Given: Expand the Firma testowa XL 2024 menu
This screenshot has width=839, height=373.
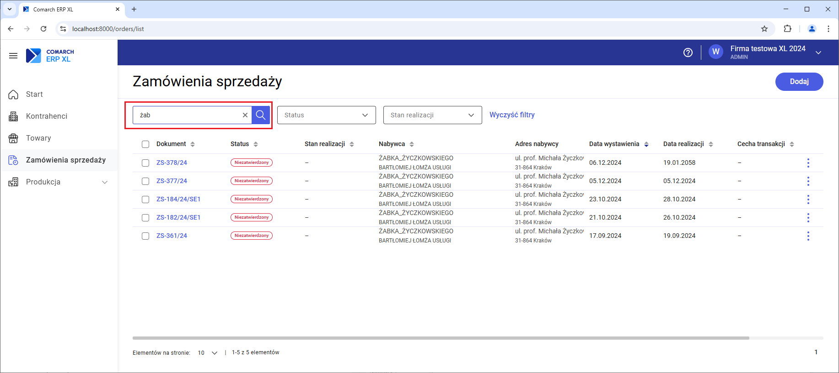Looking at the screenshot, I should point(818,53).
